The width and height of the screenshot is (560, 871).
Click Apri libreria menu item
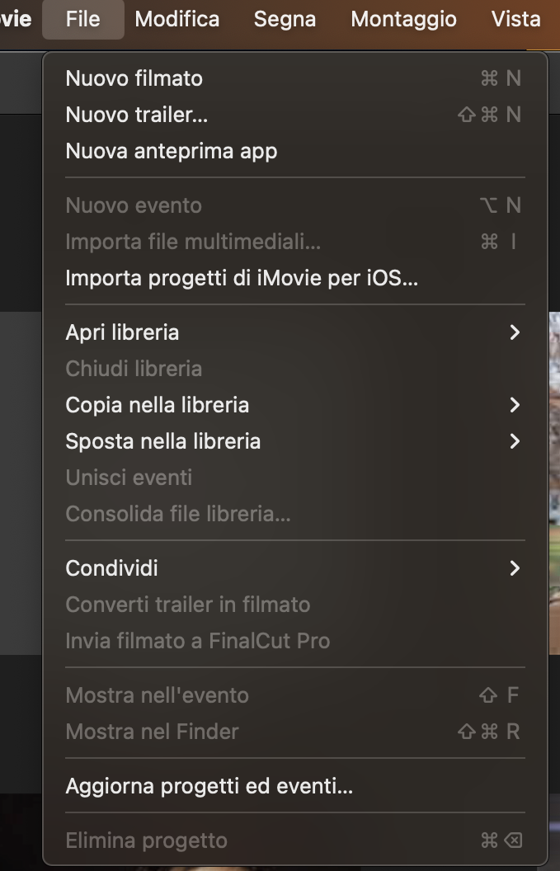[x=295, y=332]
